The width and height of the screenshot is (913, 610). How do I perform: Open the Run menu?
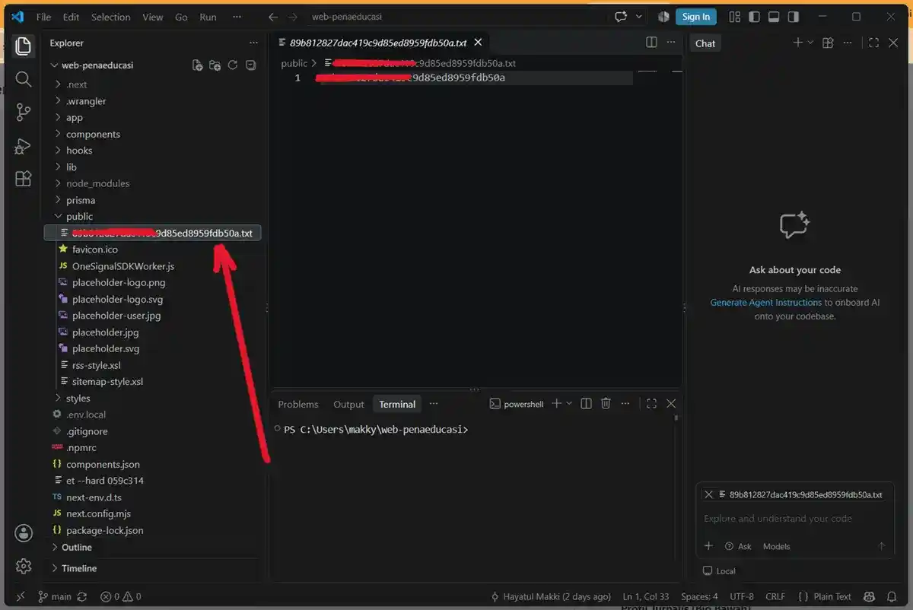(208, 17)
